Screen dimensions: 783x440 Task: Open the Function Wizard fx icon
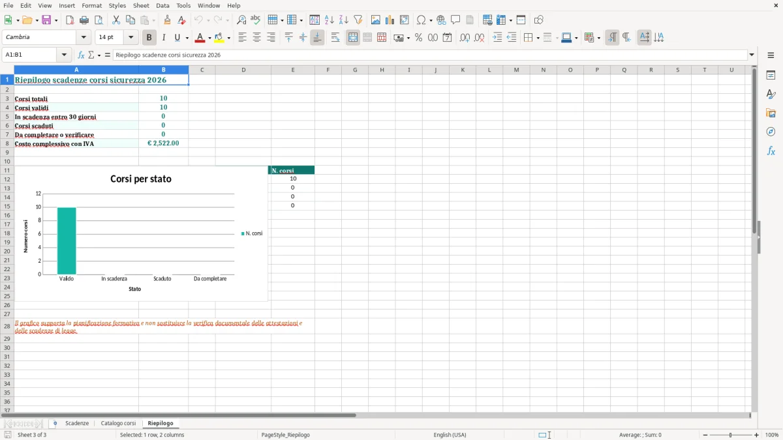click(81, 55)
